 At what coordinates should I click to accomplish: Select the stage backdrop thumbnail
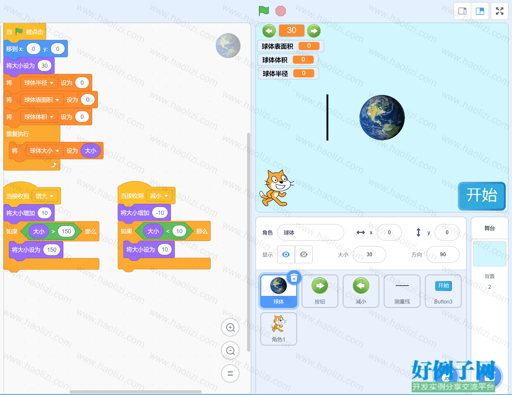click(490, 254)
